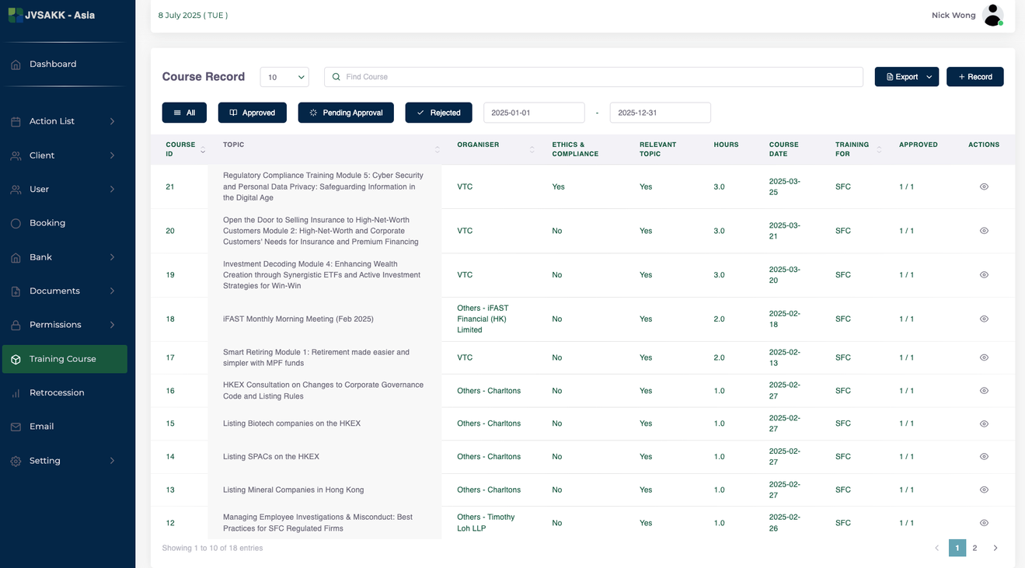Open Training Course via its cube icon
The width and height of the screenshot is (1025, 568).
click(16, 359)
